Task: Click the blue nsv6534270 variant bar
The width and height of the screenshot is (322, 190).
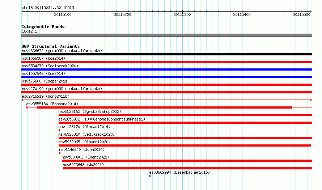Action: click(x=166, y=69)
